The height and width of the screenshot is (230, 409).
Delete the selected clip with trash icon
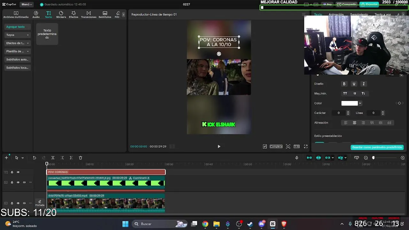coord(81,158)
